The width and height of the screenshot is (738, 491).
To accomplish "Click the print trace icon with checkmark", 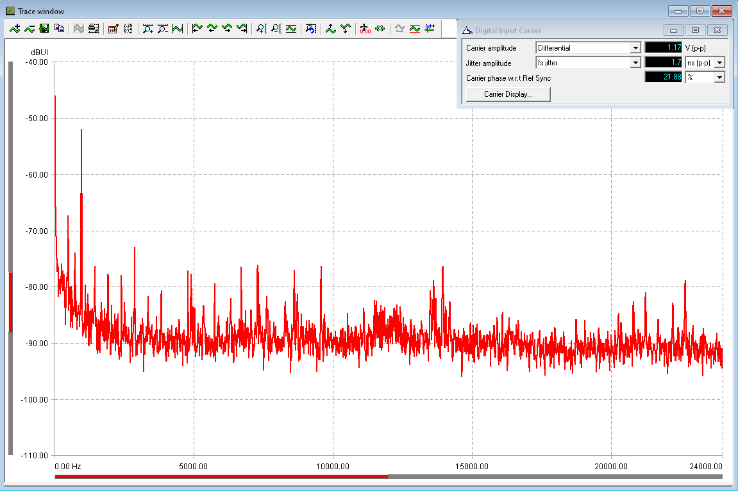I will coord(94,28).
